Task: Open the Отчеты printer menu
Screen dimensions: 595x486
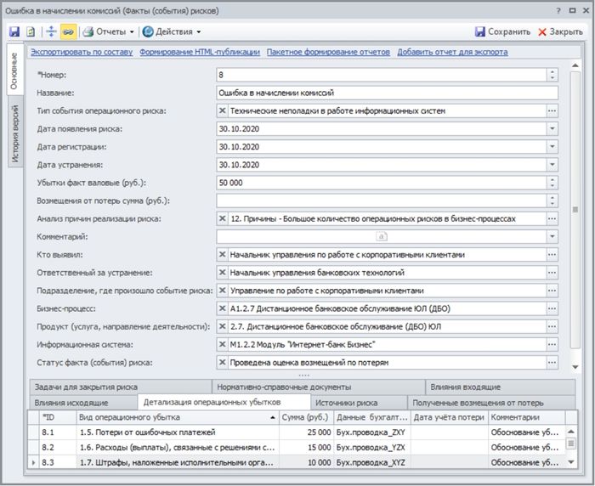Action: (x=109, y=31)
